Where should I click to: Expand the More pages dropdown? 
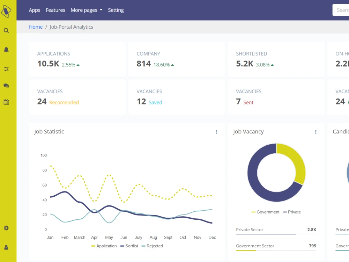pyautogui.click(x=86, y=10)
